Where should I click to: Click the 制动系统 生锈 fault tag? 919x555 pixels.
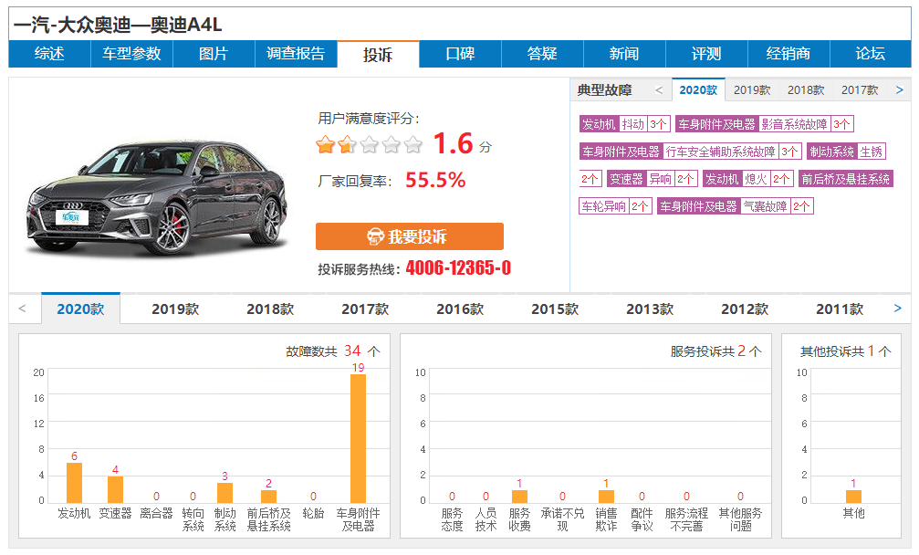pyautogui.click(x=846, y=152)
